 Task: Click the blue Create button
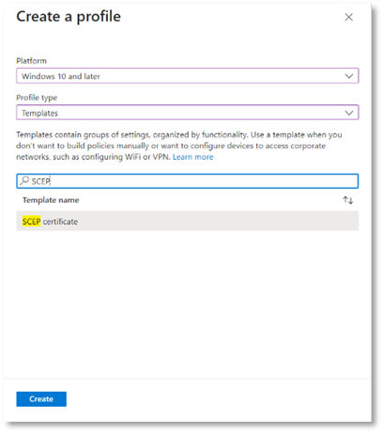pyautogui.click(x=41, y=399)
